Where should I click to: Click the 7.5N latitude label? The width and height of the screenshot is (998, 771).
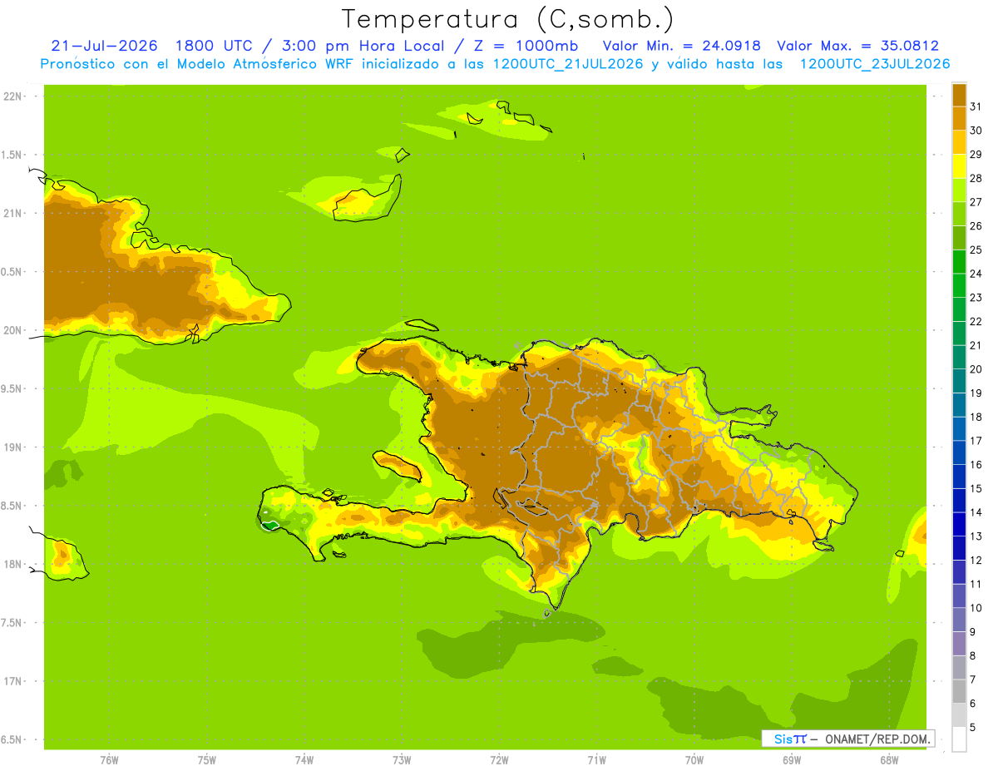coord(12,623)
